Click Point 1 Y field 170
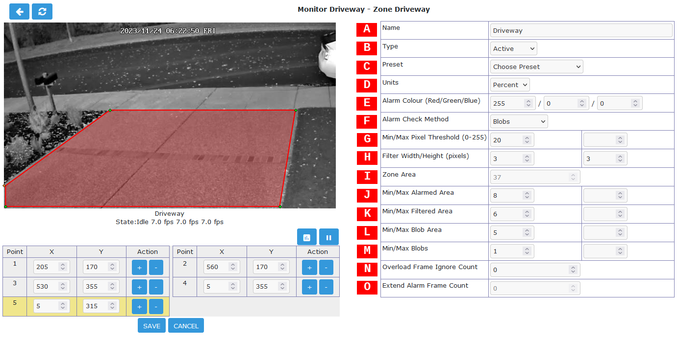This screenshot has width=679, height=341. pyautogui.click(x=101, y=267)
